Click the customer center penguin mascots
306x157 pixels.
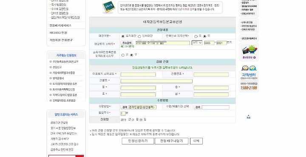(x=249, y=68)
